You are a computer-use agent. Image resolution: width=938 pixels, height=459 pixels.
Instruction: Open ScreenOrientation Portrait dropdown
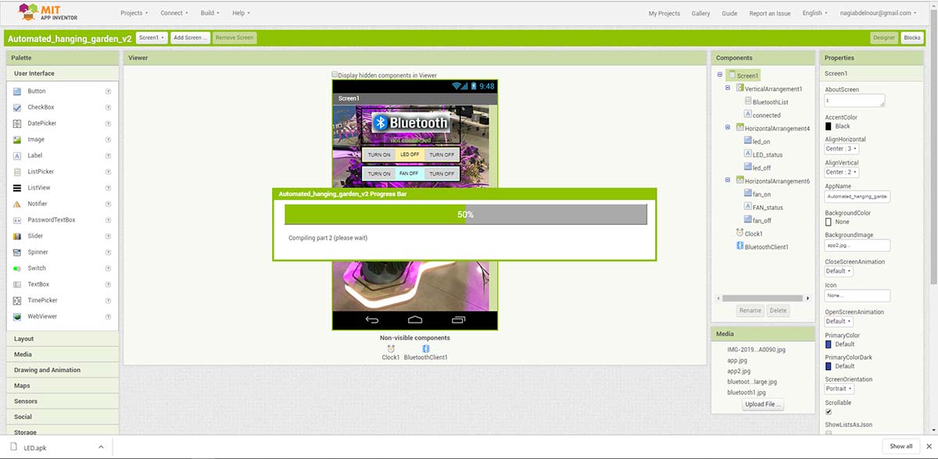tap(840, 388)
